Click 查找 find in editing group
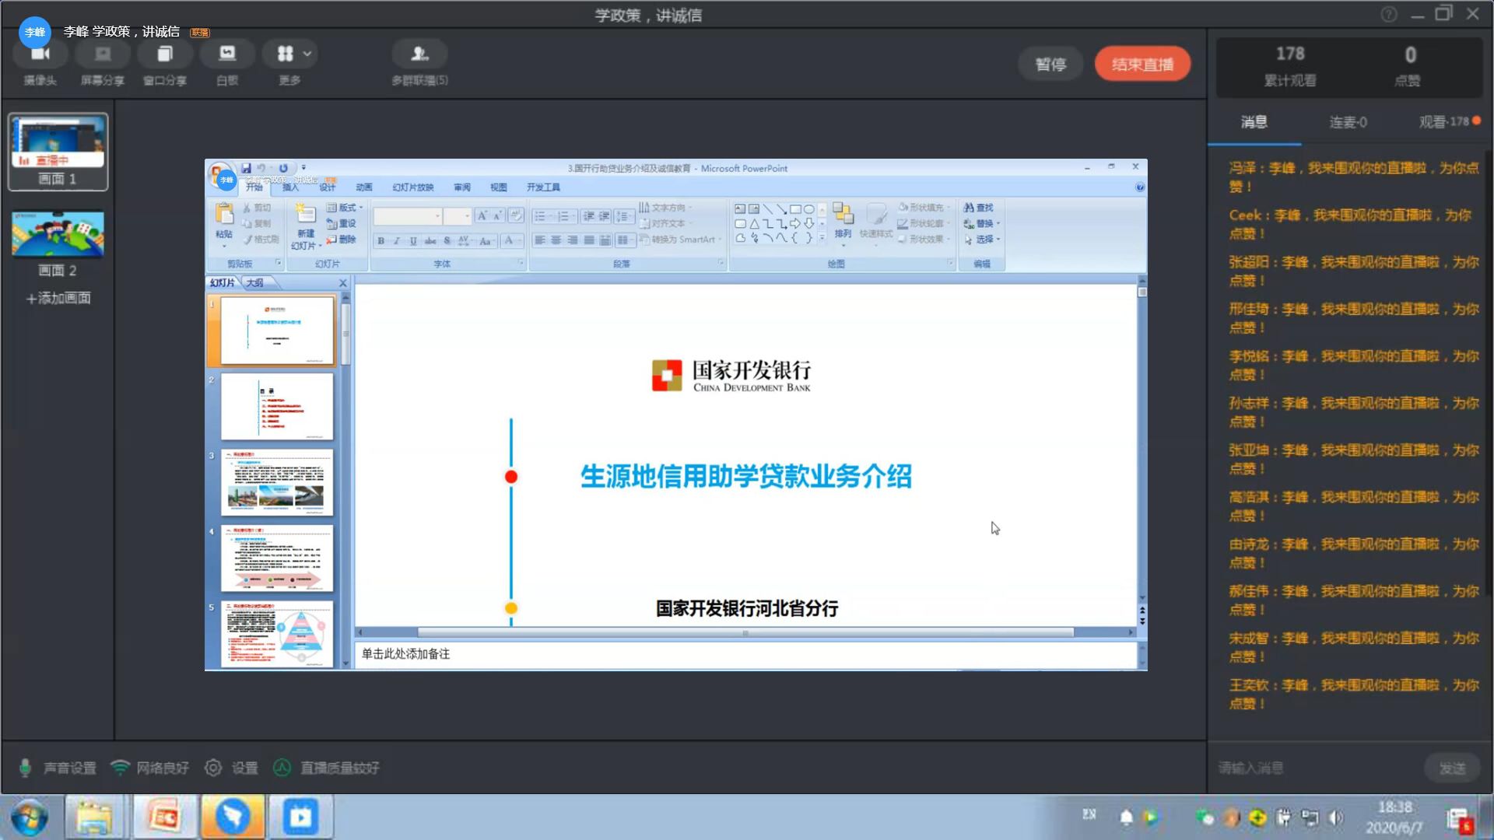 tap(978, 208)
